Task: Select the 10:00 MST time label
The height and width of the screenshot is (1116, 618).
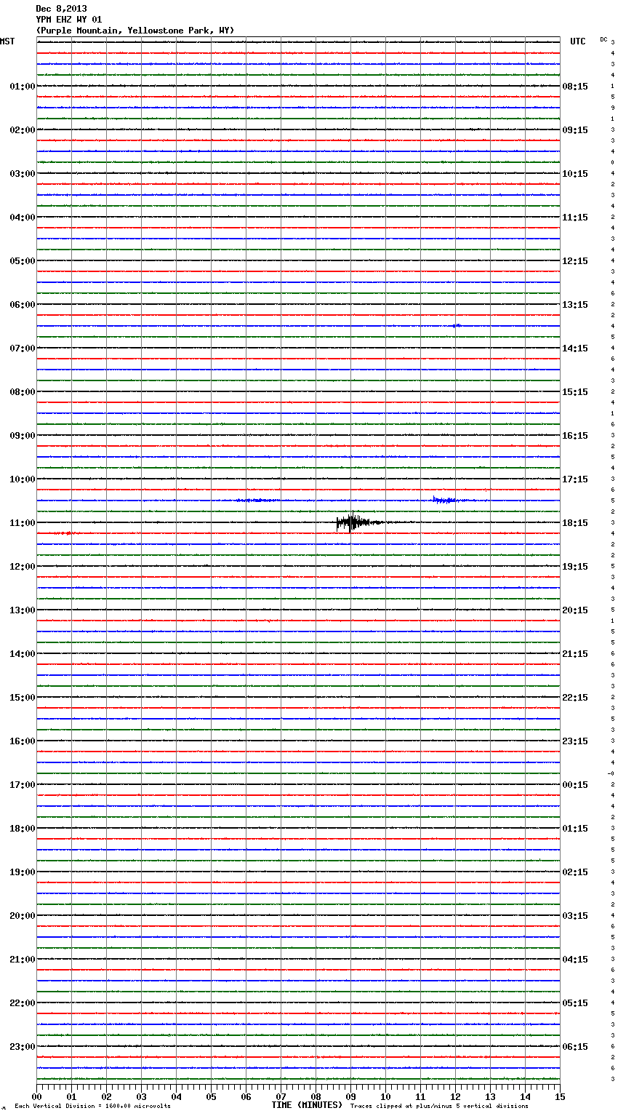Action: tap(23, 479)
